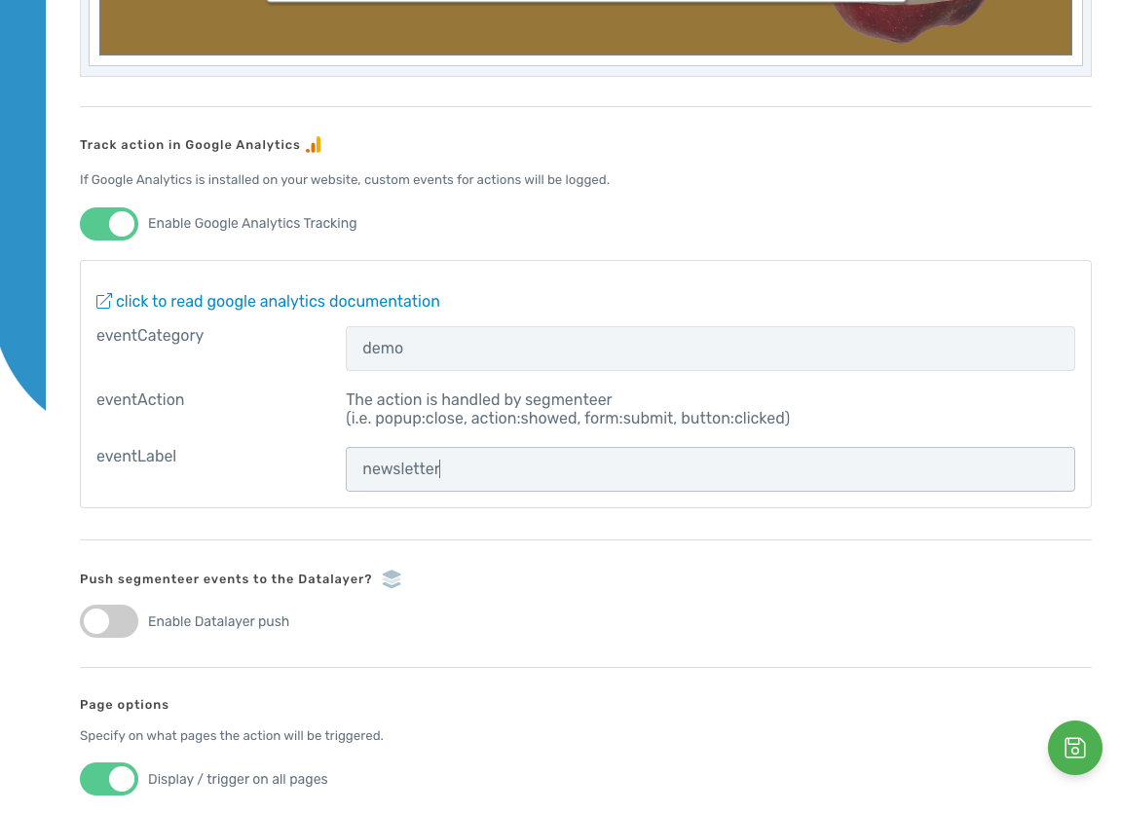
Task: Click the external link icon before documentation link
Action: (103, 302)
